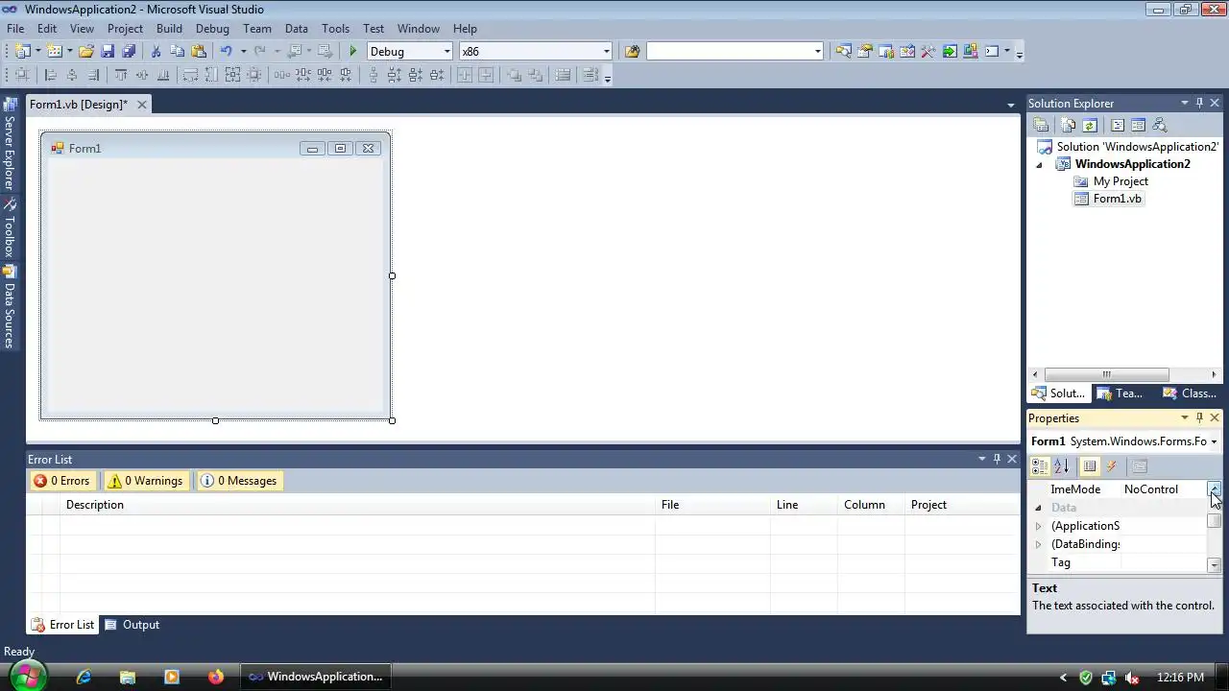Image resolution: width=1229 pixels, height=691 pixels.
Task: Expand the (DataBindings) property
Action: tap(1038, 544)
